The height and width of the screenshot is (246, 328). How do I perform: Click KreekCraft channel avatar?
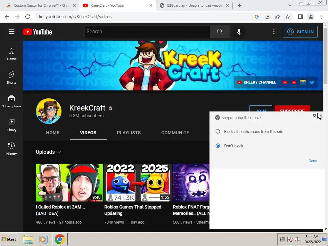(49, 111)
